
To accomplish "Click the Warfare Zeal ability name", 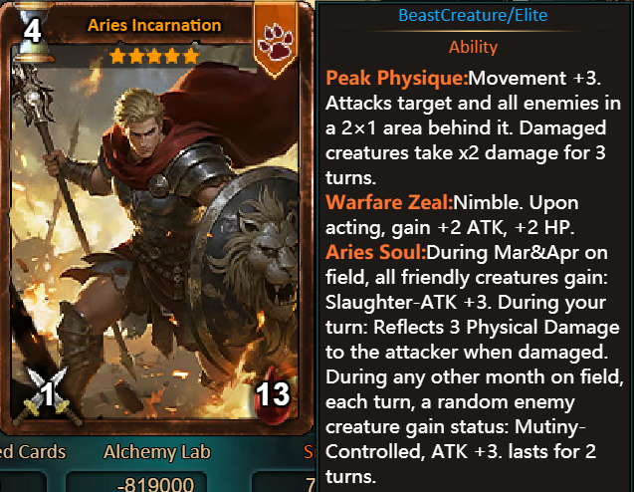I will 389,202.
